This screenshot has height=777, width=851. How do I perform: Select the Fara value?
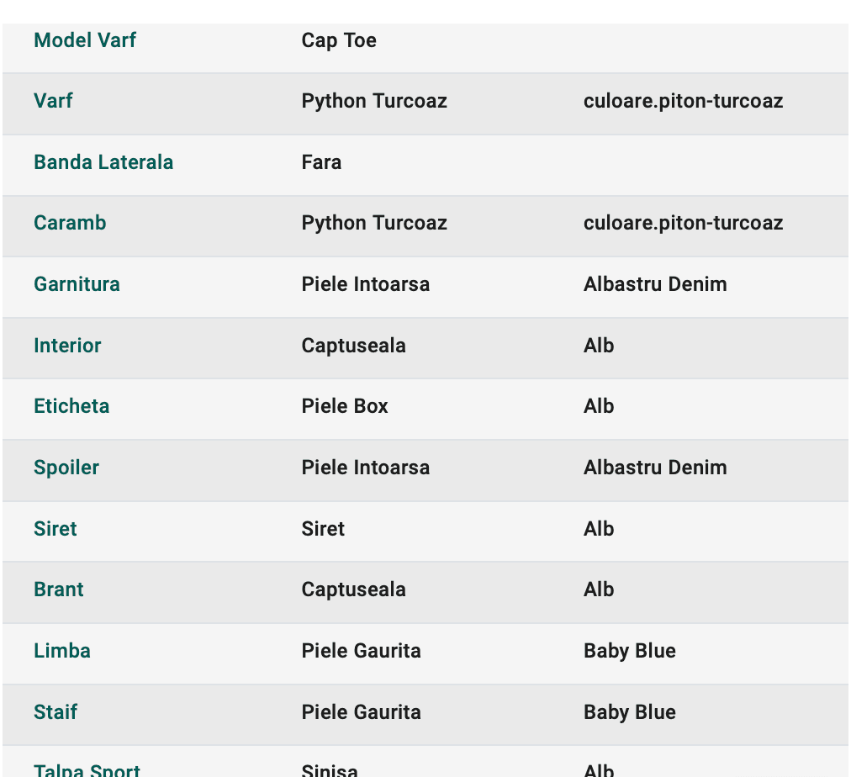click(321, 162)
